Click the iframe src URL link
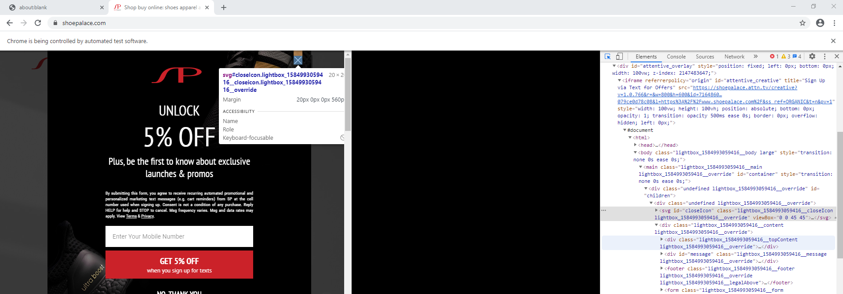843x294 pixels. 725,94
